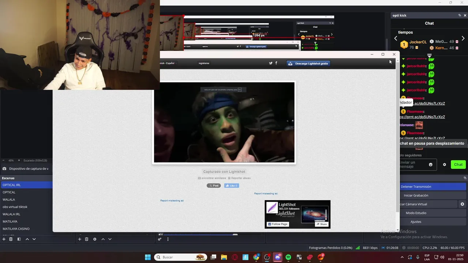Click Iniciar Grabación button
The height and width of the screenshot is (263, 468).
tap(433, 195)
